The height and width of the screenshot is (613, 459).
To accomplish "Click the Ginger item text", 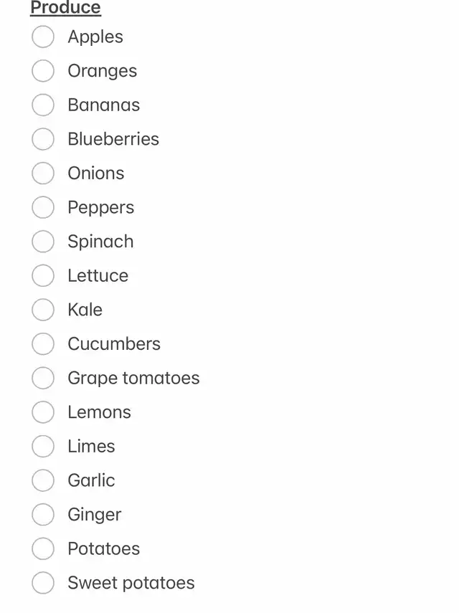I will (x=95, y=515).
